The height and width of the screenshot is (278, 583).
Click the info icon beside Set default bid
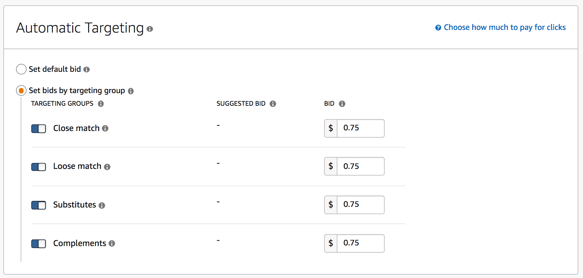[x=87, y=69]
